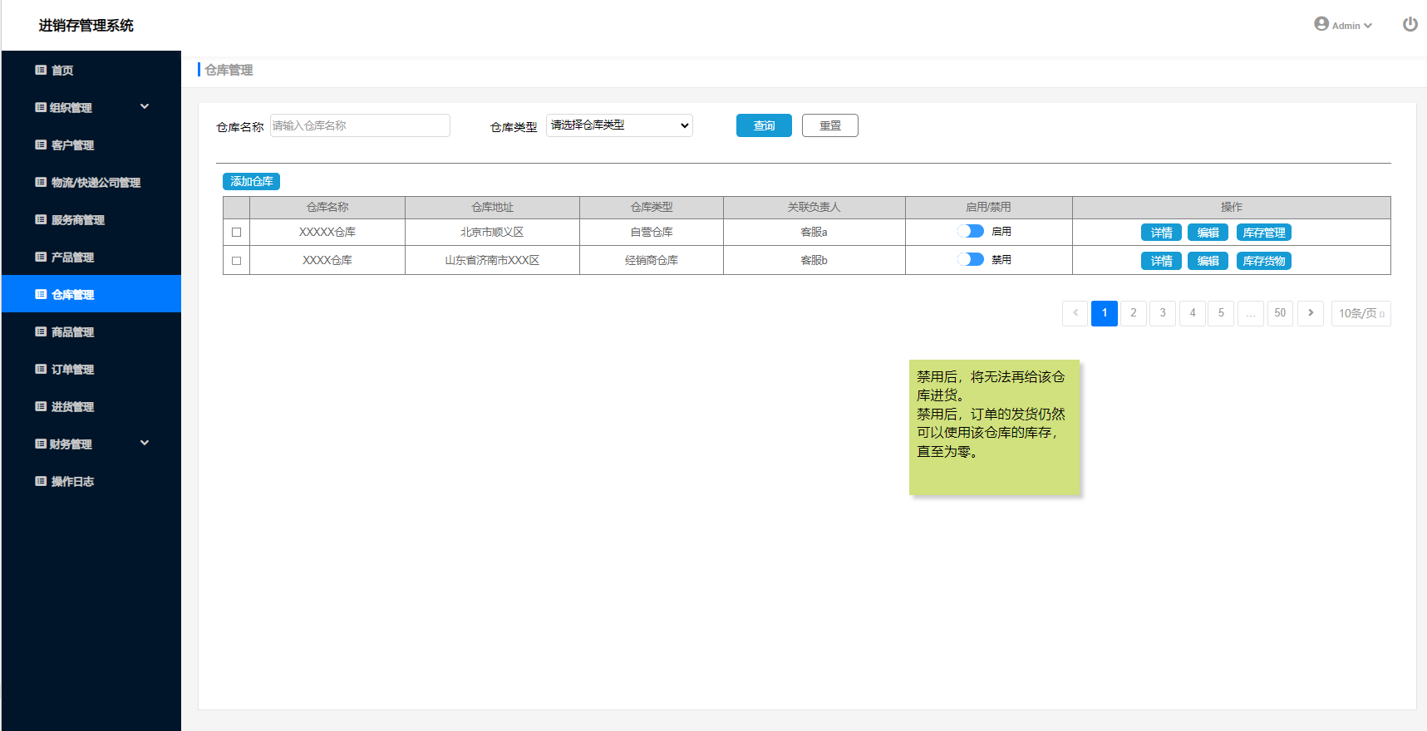This screenshot has height=731, width=1427.
Task: Open 客户管理 in the sidebar
Action: click(x=91, y=145)
